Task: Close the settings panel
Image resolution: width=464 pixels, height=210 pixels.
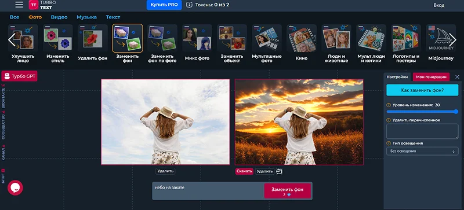Action: point(457,77)
